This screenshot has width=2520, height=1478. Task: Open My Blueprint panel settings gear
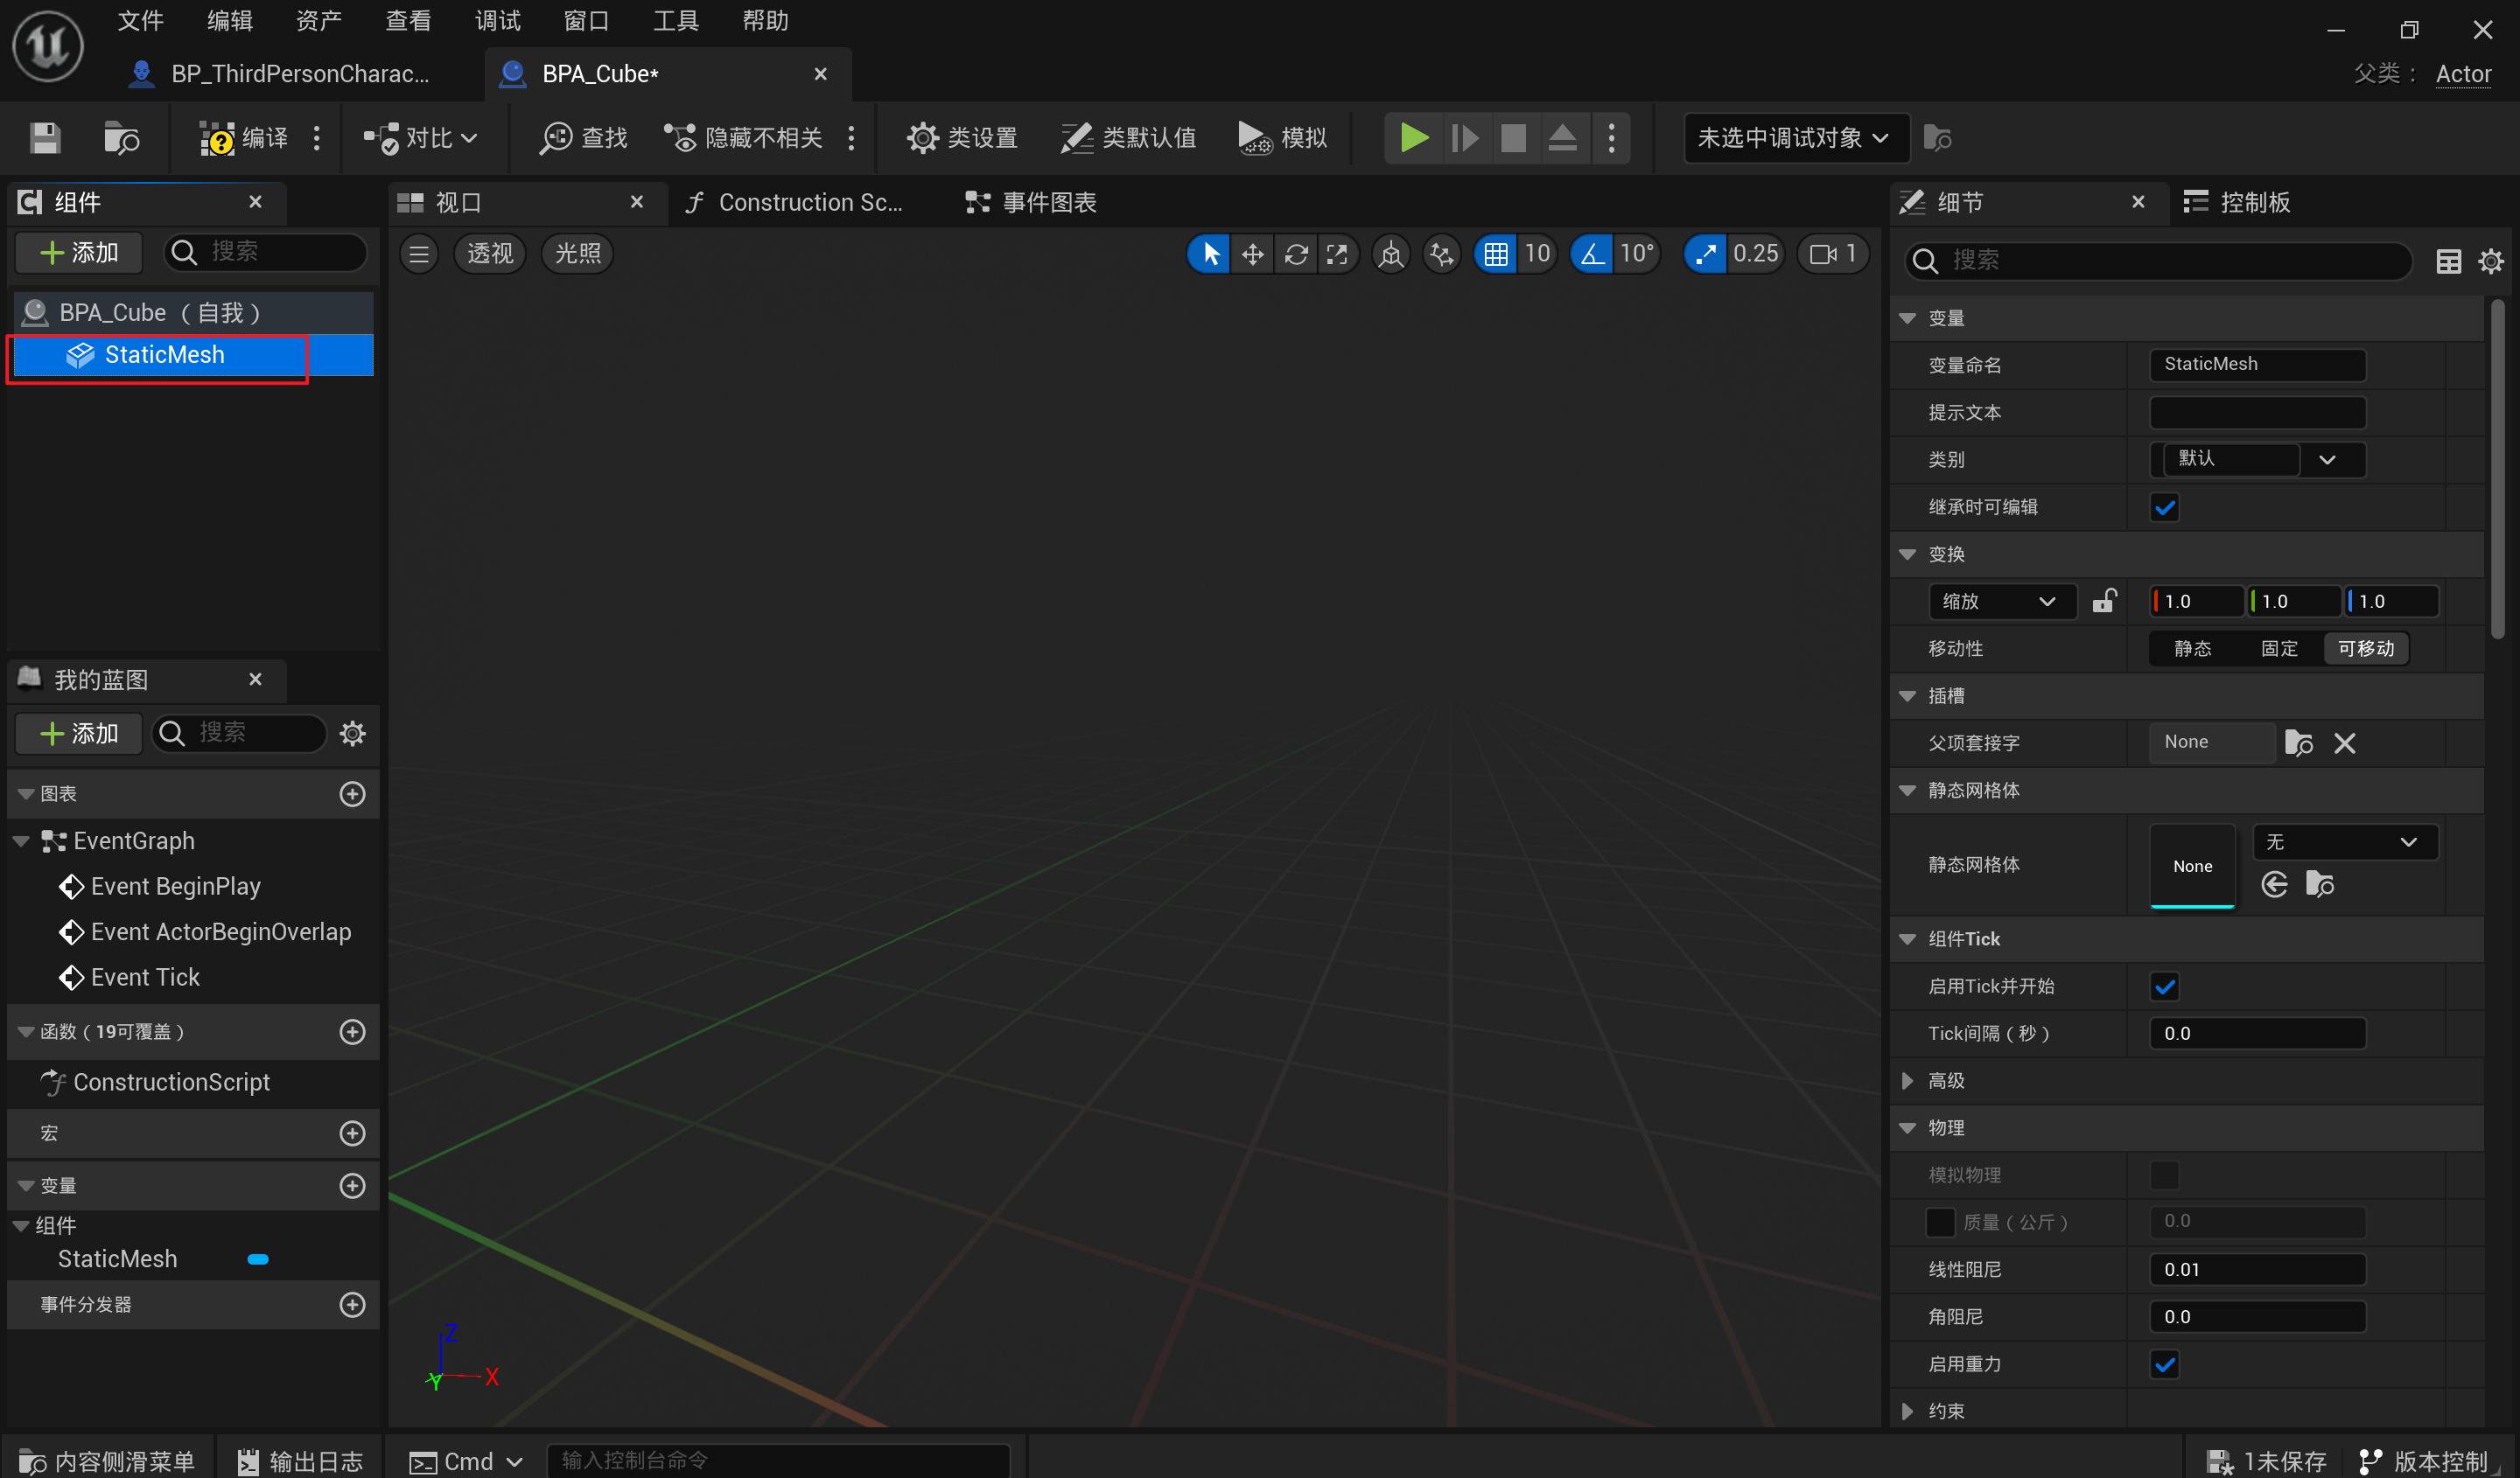[352, 734]
